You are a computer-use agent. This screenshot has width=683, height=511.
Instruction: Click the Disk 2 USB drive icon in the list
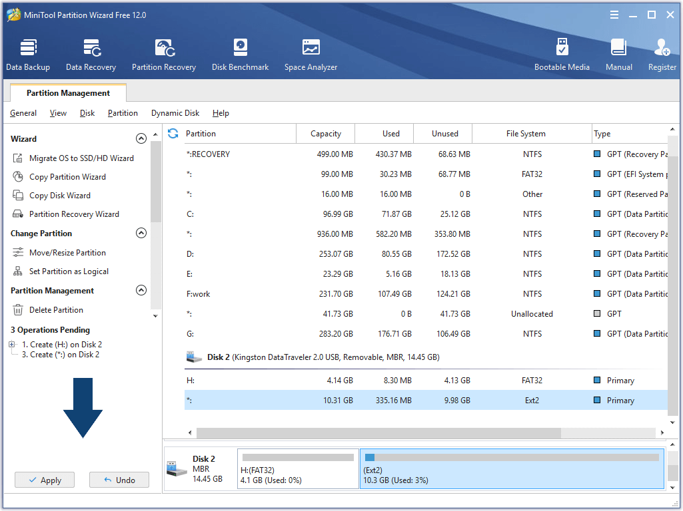(x=194, y=357)
